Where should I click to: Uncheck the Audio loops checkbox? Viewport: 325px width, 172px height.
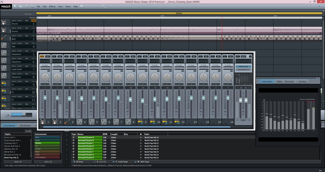(x=113, y=162)
